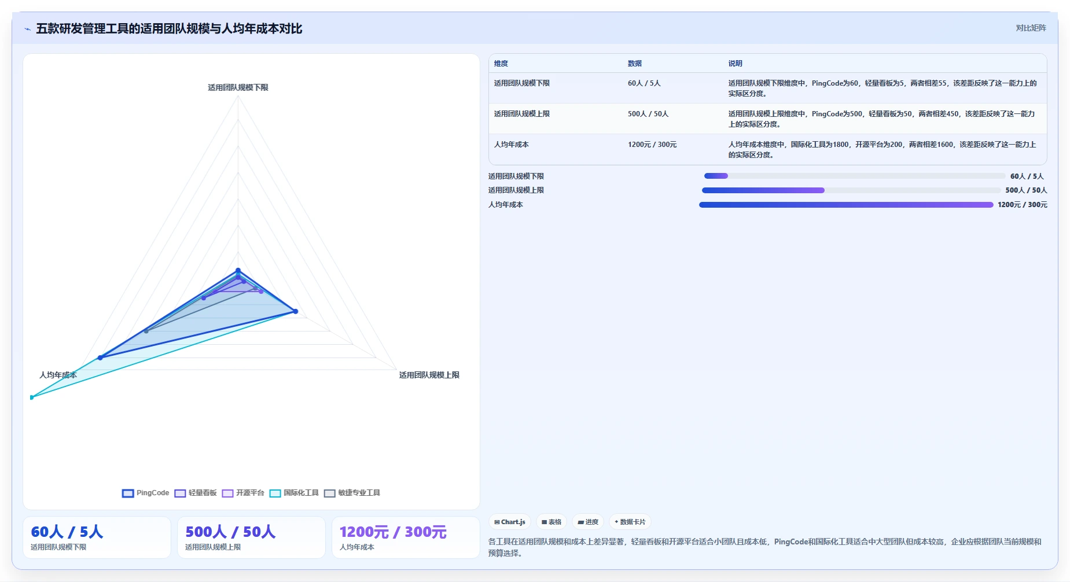Viewport: 1070px width, 582px height.
Task: Click the table data cell 1200元 / 300元
Action: pyautogui.click(x=652, y=145)
